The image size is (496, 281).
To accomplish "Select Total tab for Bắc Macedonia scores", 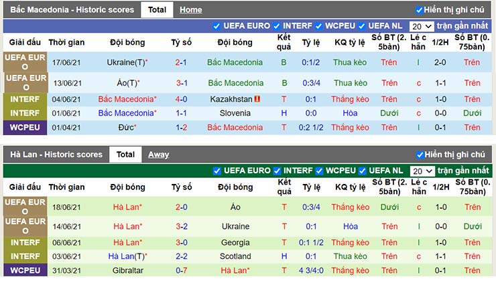I will [x=157, y=10].
